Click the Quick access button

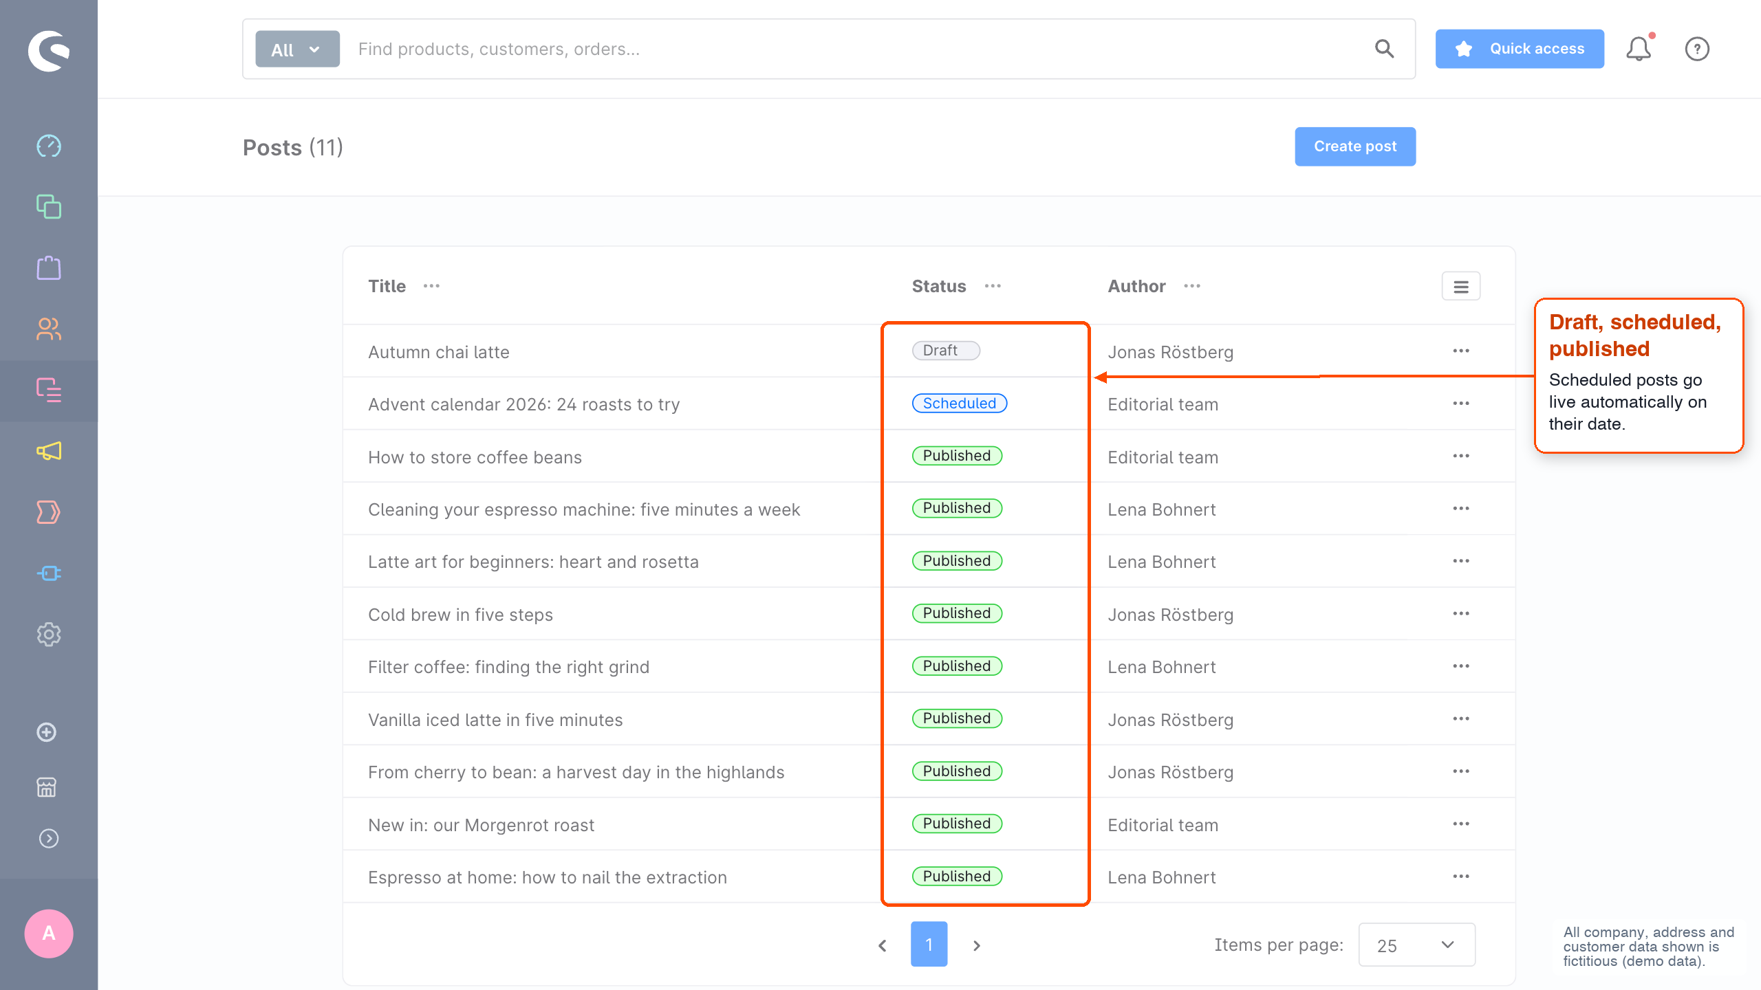tap(1520, 49)
